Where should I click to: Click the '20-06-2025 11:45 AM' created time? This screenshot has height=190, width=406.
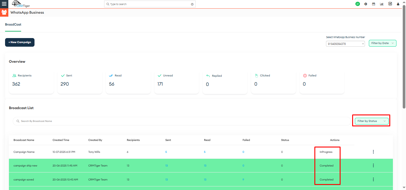point(65,166)
